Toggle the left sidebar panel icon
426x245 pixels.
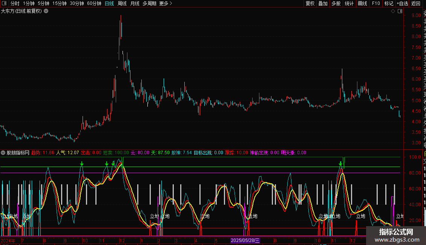5,4
